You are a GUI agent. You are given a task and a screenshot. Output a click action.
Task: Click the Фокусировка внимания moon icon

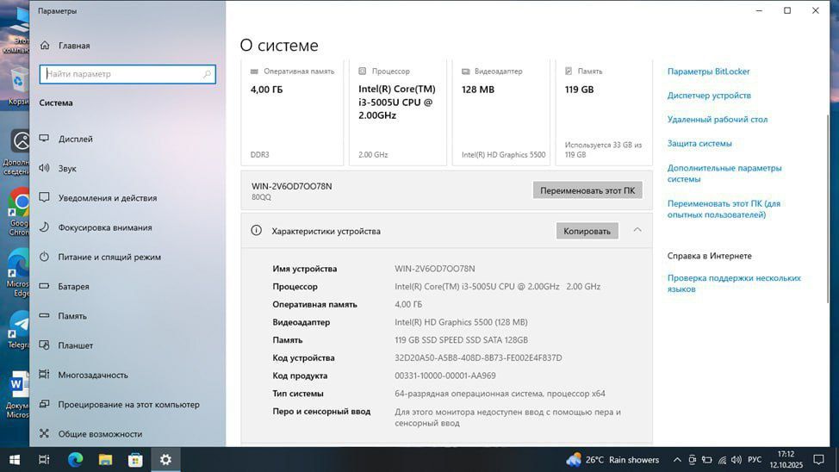(45, 227)
